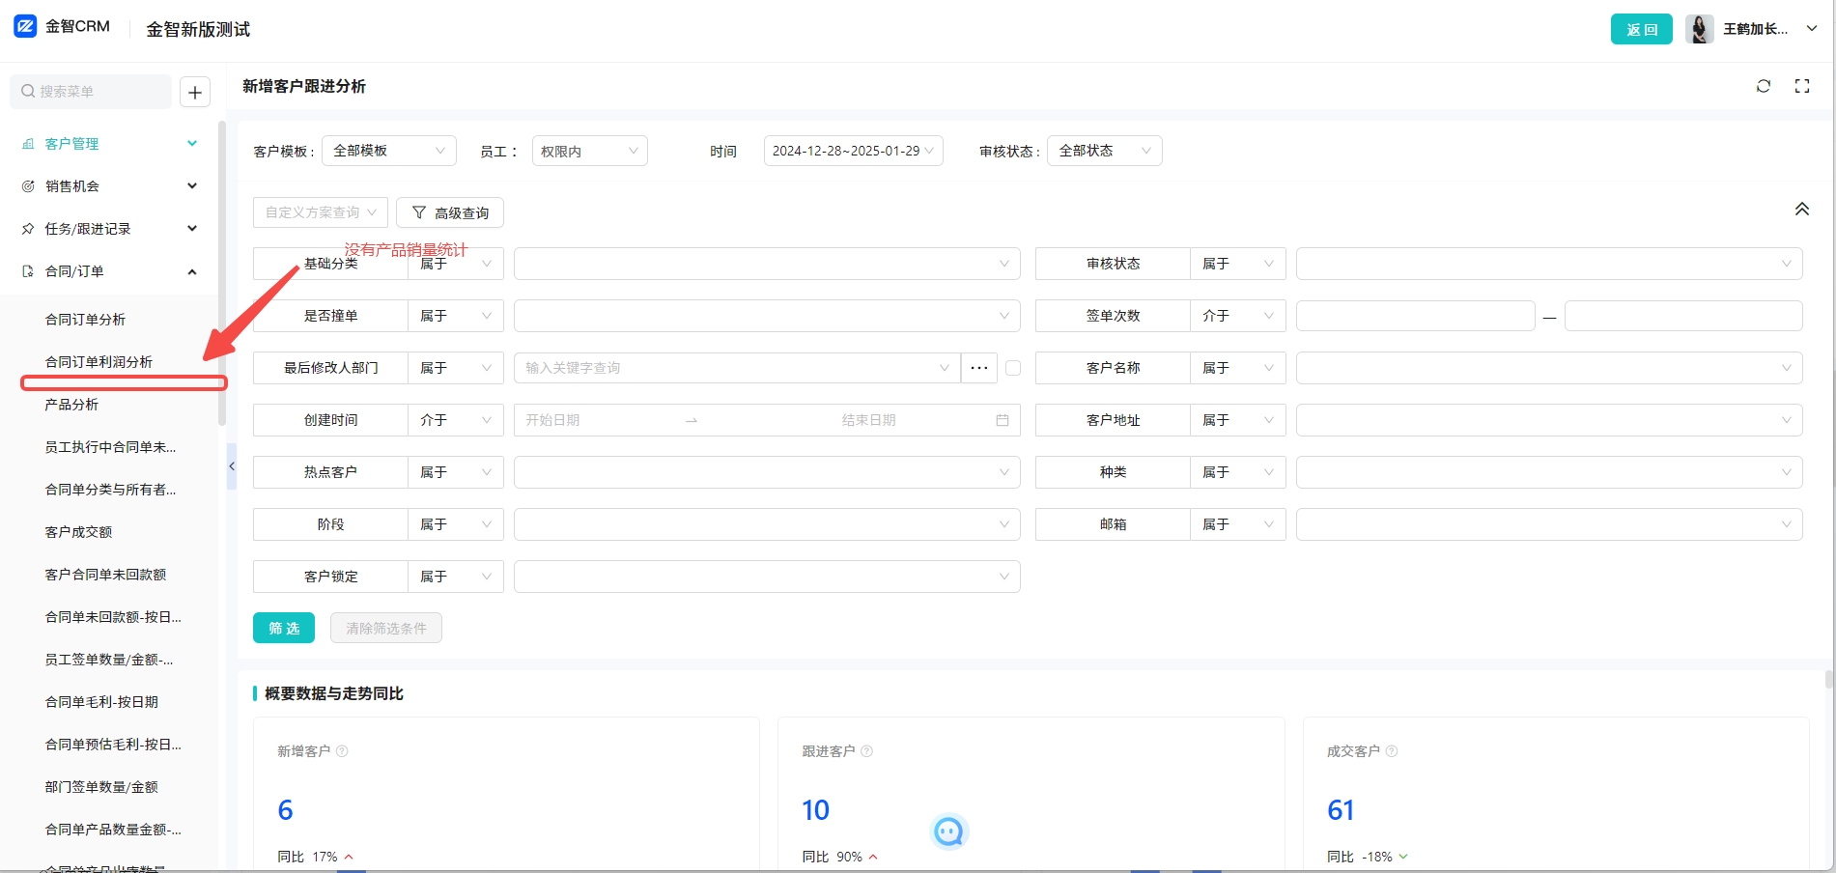Click the 金智CRM logo icon
The height and width of the screenshot is (873, 1836).
tap(25, 26)
